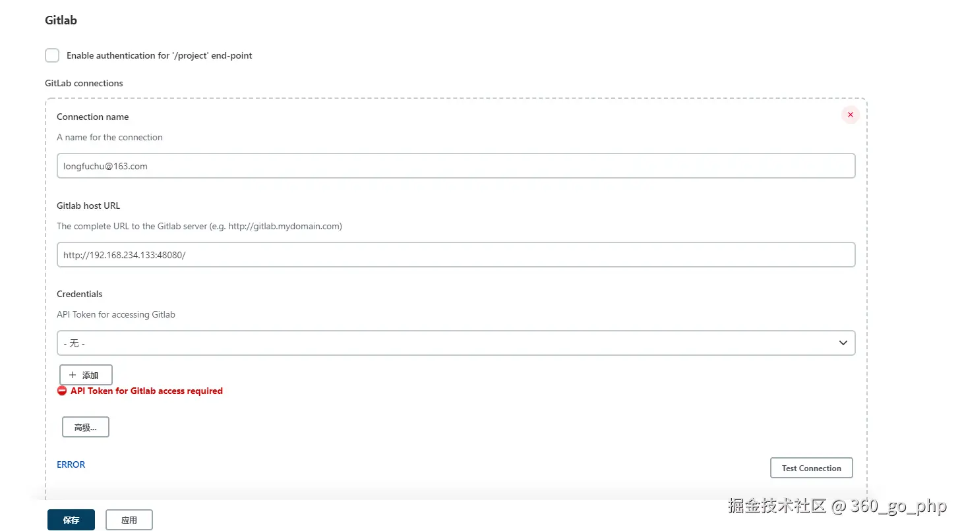Focus the Gitlab host URL field

pyautogui.click(x=455, y=255)
